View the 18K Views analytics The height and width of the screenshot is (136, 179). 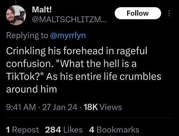point(103,107)
